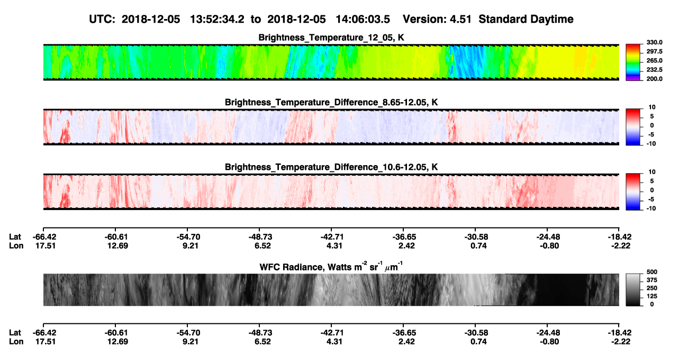Viewport: 688px width, 353px height.
Task: Click the red-blue colorbar beside the 8.65-12.05 panel
Action: pos(633,127)
